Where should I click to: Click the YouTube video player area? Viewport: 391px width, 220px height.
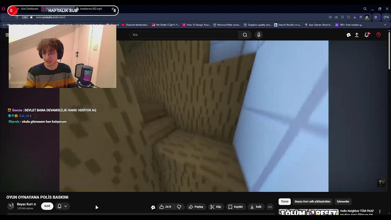point(194,116)
